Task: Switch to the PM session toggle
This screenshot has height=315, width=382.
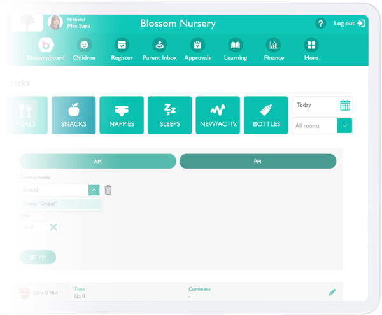Action: point(258,162)
